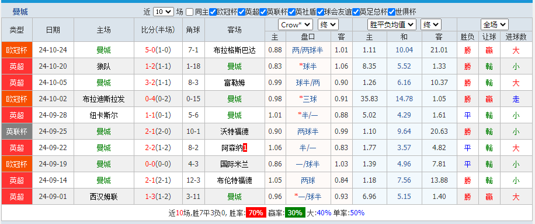535x224 pixels.
Task: Open the 西汉姆联 team link
Action: coord(104,197)
